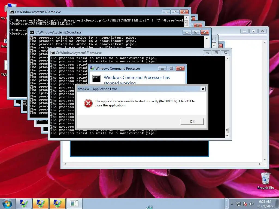Minimize cmd window containing 'system cannot execute' line
This screenshot has height=209, width=279.
pos(187,32)
